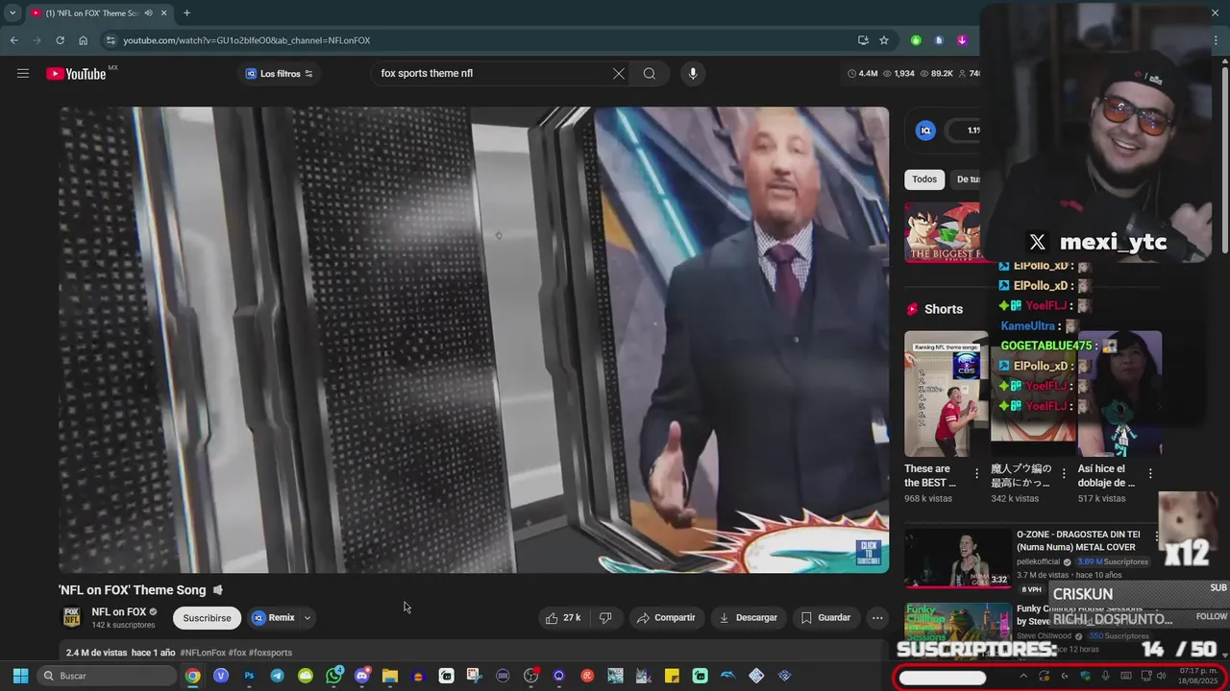Like the video with thumbs up
This screenshot has width=1230, height=691.
tap(563, 618)
